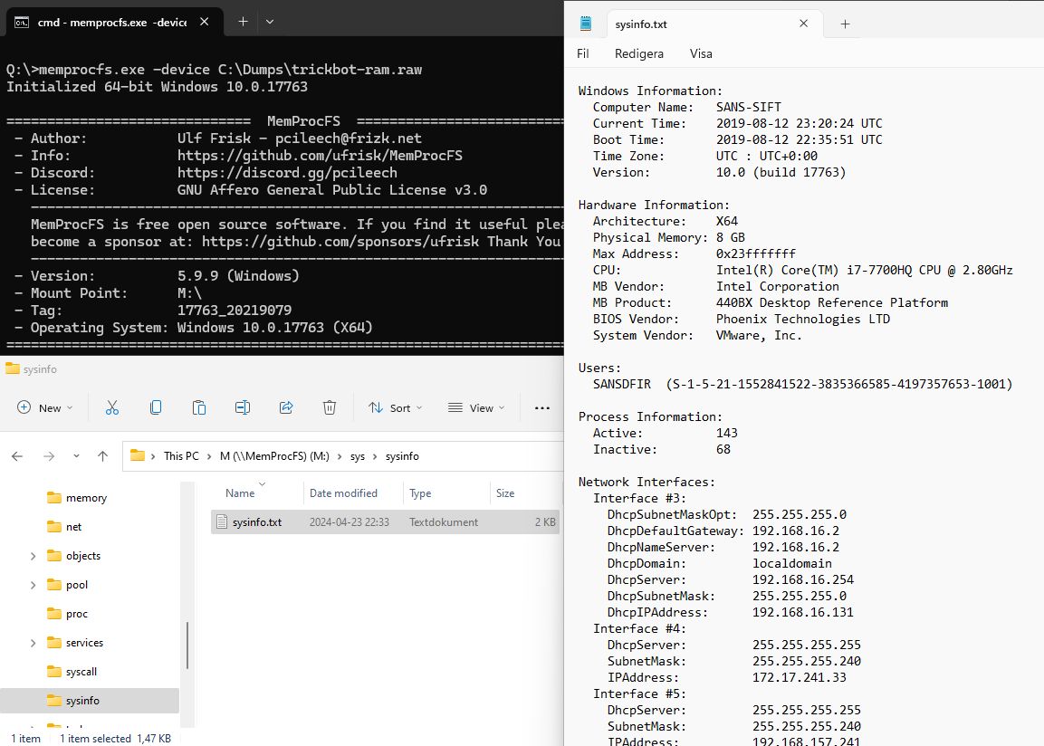Expand the services folder in tree
Viewport: 1044px width, 746px height.
point(34,643)
